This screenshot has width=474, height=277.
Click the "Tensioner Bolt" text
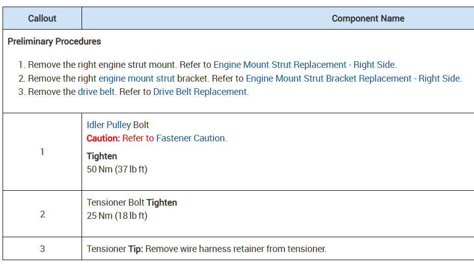pyautogui.click(x=115, y=203)
